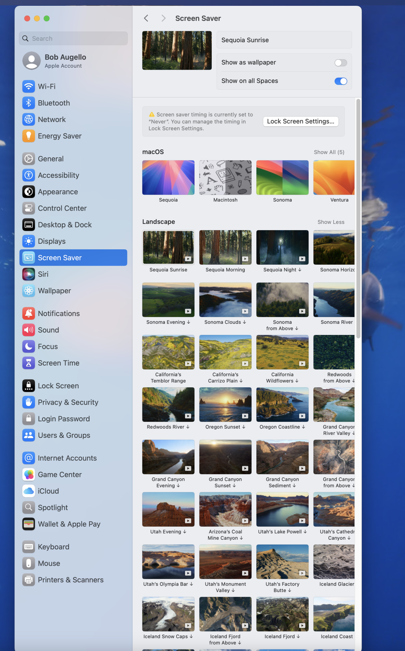The width and height of the screenshot is (405, 651).
Task: Select Sequoia Night landscape thumbnail
Action: [282, 247]
